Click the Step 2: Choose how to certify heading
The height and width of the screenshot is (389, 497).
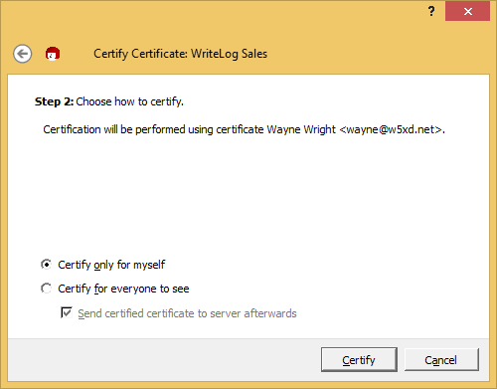(109, 101)
